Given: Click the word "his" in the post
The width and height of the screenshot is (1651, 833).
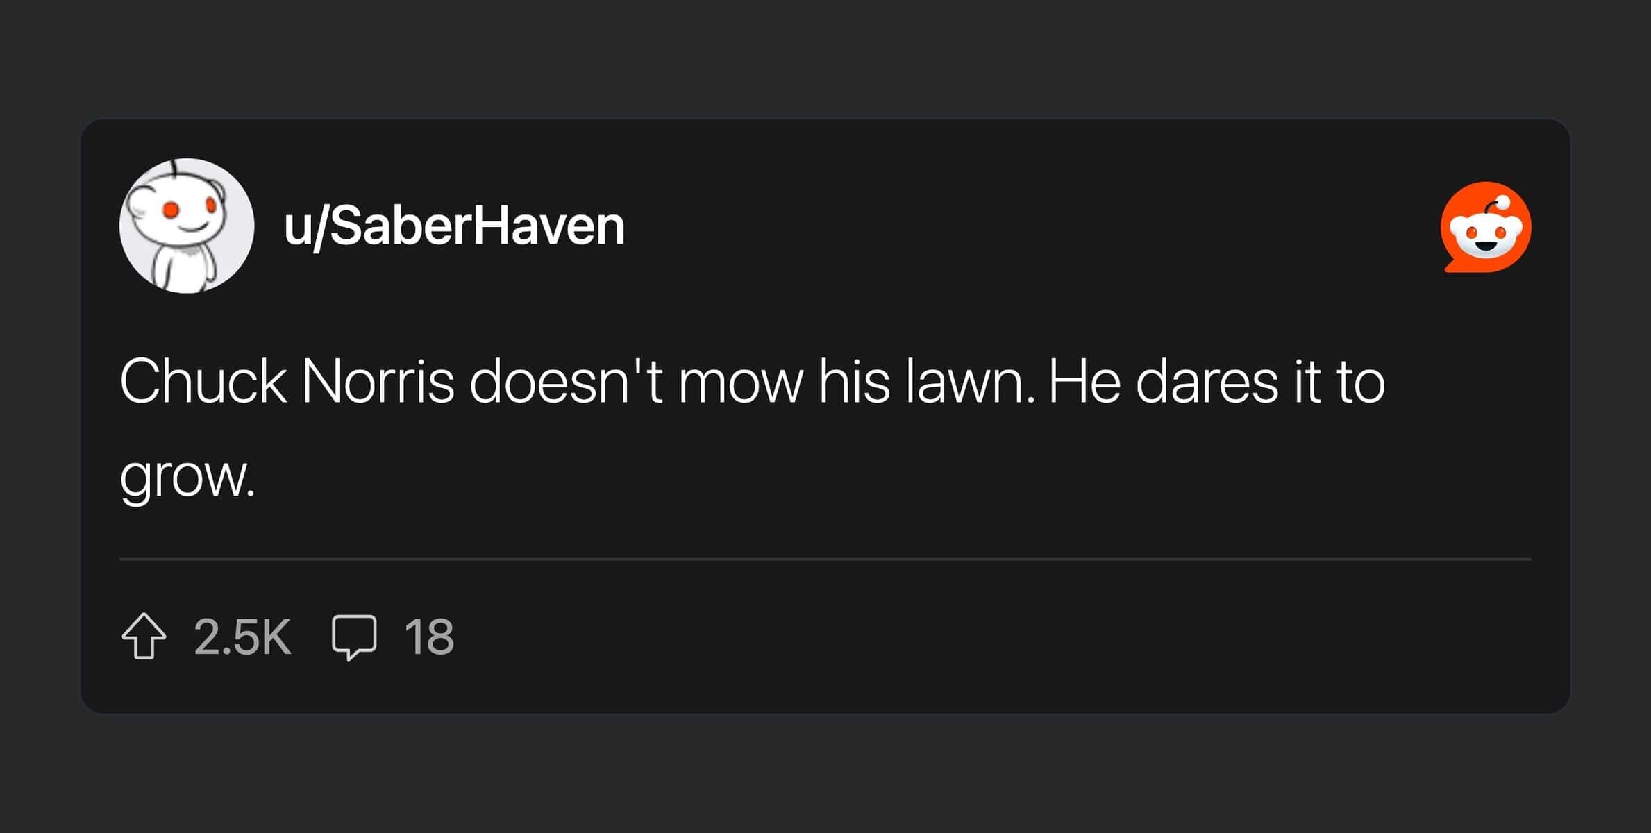Looking at the screenshot, I should [x=854, y=382].
